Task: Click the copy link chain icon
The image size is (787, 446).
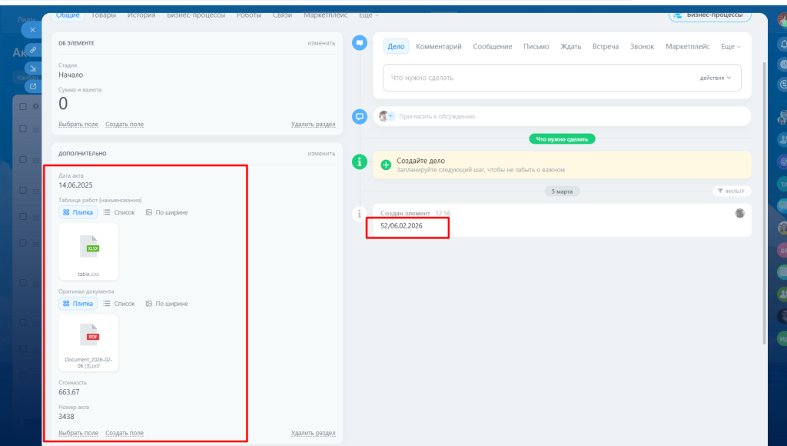Action: (x=32, y=49)
